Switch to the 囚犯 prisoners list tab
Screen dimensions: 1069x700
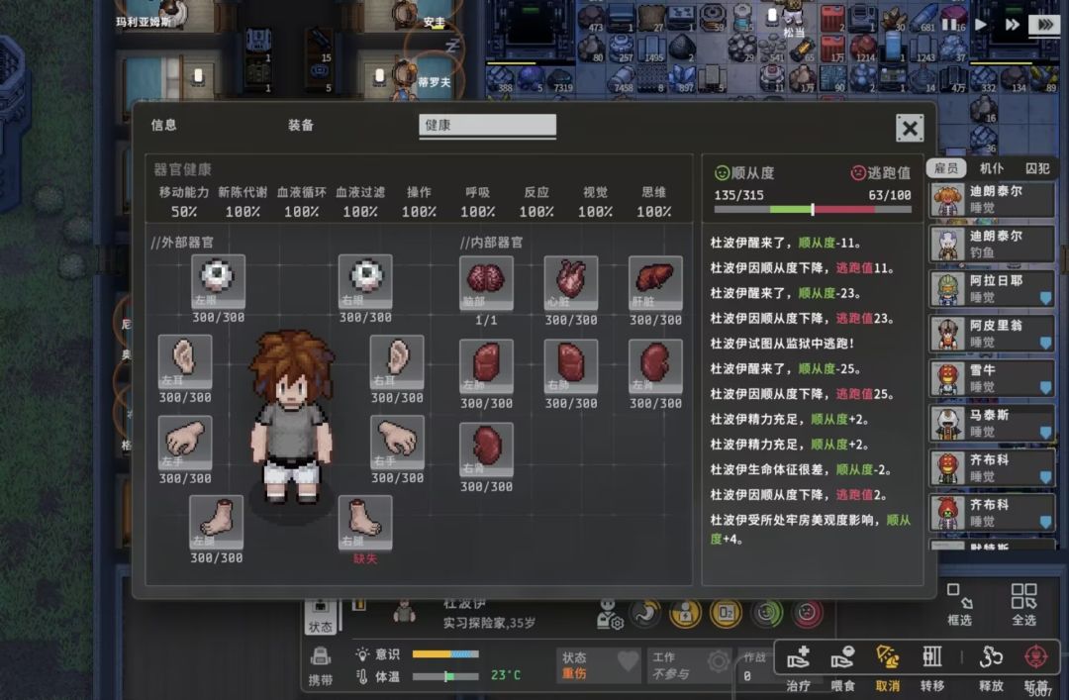(1037, 168)
